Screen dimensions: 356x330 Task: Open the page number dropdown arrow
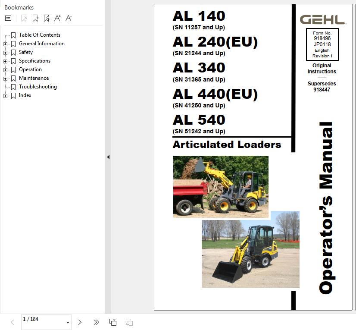tap(68, 323)
